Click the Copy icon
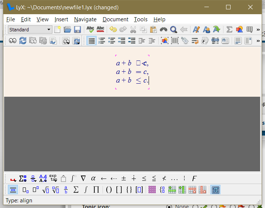Viewport: 265px width, 208px height. [143, 30]
